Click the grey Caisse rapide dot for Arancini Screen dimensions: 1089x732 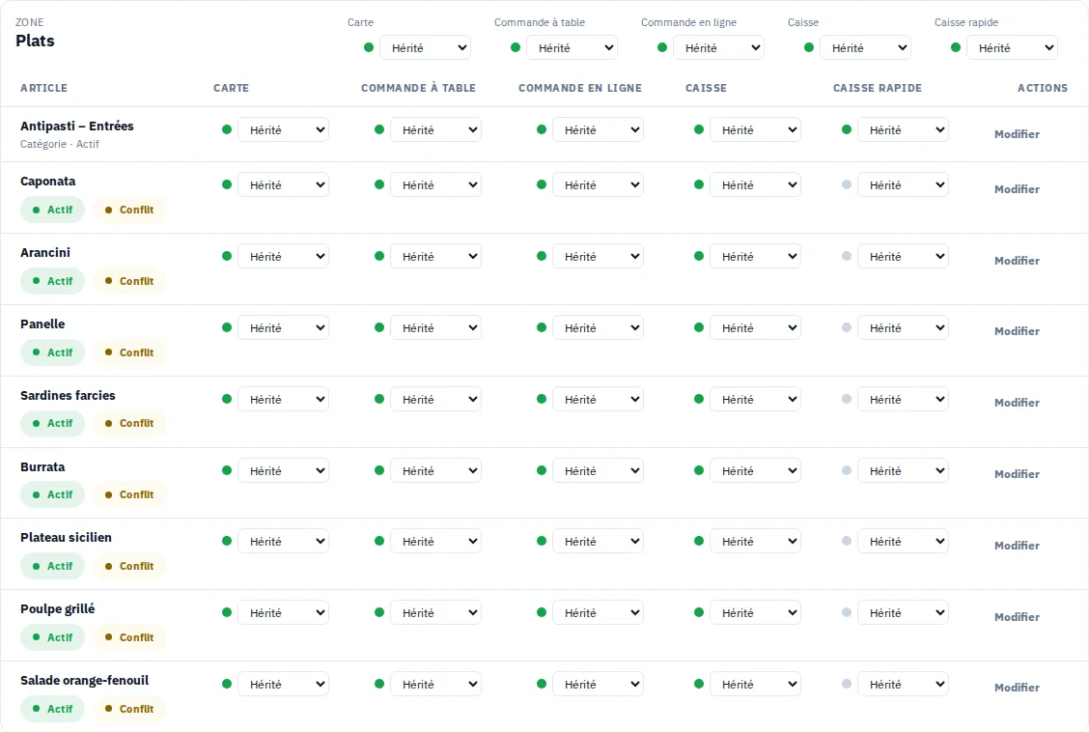[846, 256]
